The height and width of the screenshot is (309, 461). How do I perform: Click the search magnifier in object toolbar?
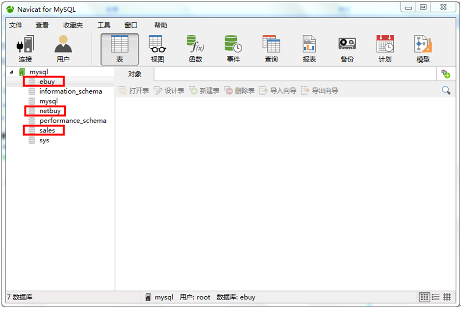[x=446, y=90]
